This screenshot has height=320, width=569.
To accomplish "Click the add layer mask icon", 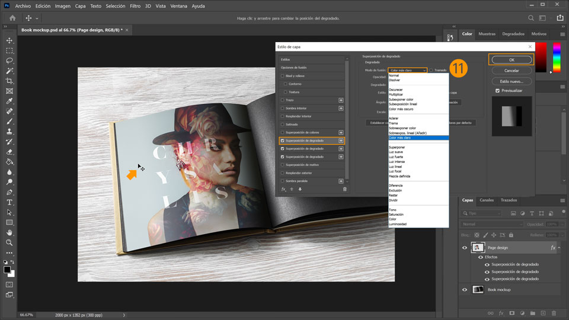I will click(512, 313).
